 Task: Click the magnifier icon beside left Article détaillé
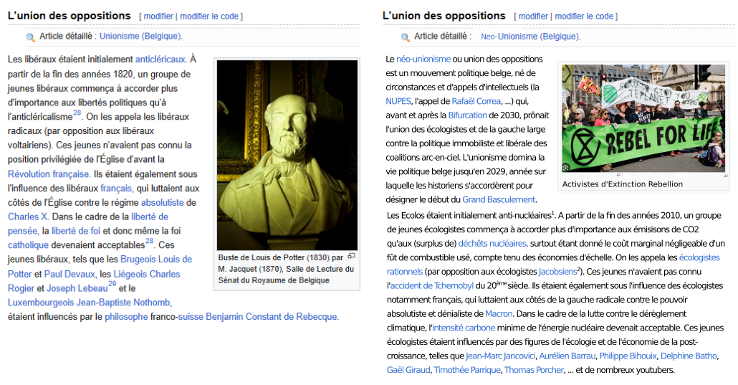(31, 37)
